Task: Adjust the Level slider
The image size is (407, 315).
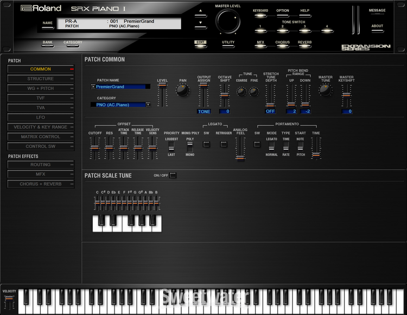Action: (x=162, y=85)
